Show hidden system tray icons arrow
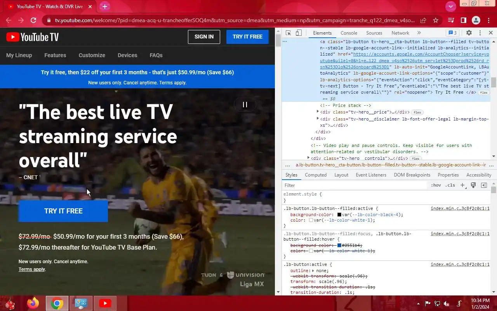The height and width of the screenshot is (311, 497). click(x=419, y=304)
